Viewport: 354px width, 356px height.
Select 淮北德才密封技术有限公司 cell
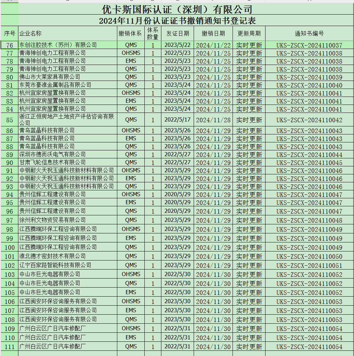point(68,256)
